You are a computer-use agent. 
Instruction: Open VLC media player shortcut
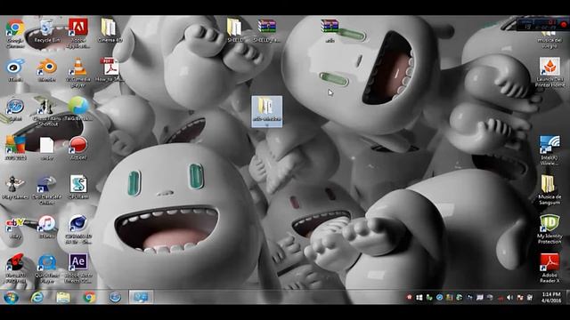tap(78, 72)
